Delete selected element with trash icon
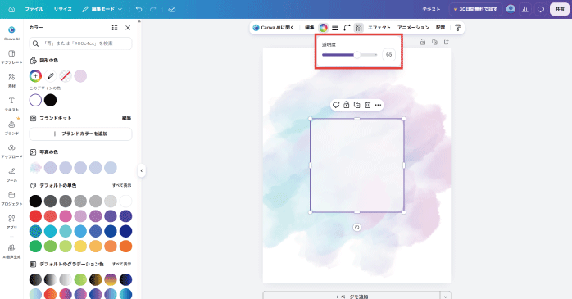Image resolution: width=572 pixels, height=299 pixels. pos(368,105)
